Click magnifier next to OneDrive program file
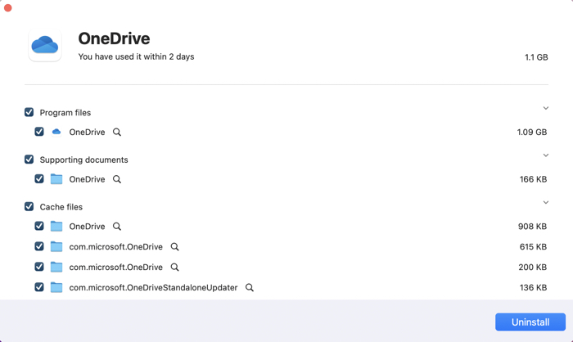The height and width of the screenshot is (342, 573). tap(117, 133)
